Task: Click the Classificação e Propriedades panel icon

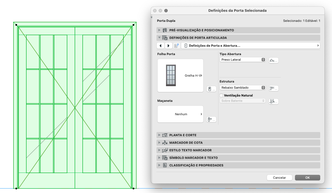Action: pos(165,165)
